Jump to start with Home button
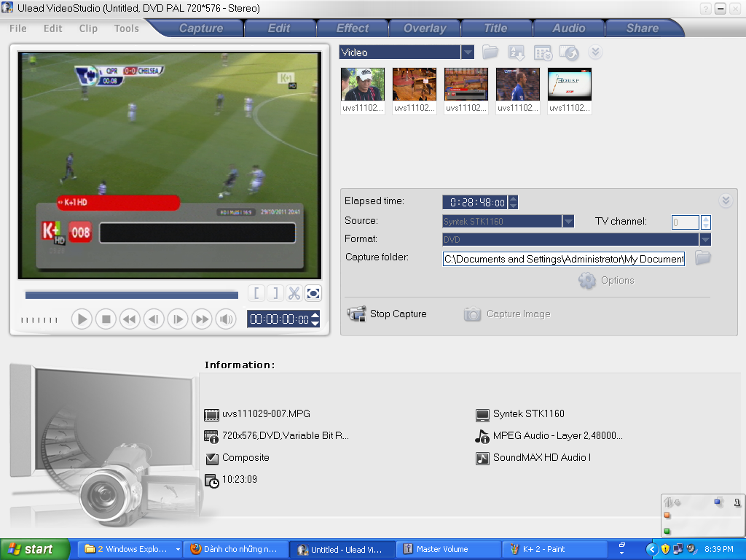Viewport: 746px width, 560px height. (x=130, y=319)
